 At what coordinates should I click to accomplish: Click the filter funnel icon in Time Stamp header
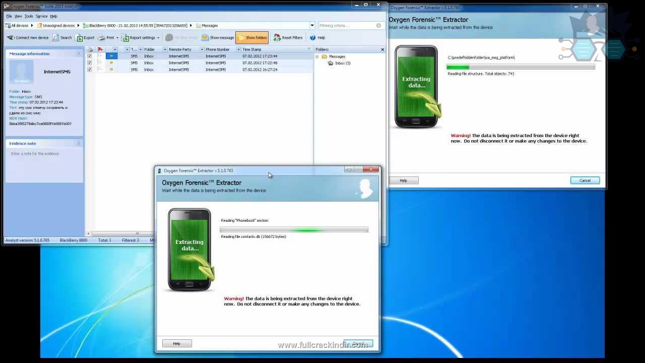tap(309, 49)
